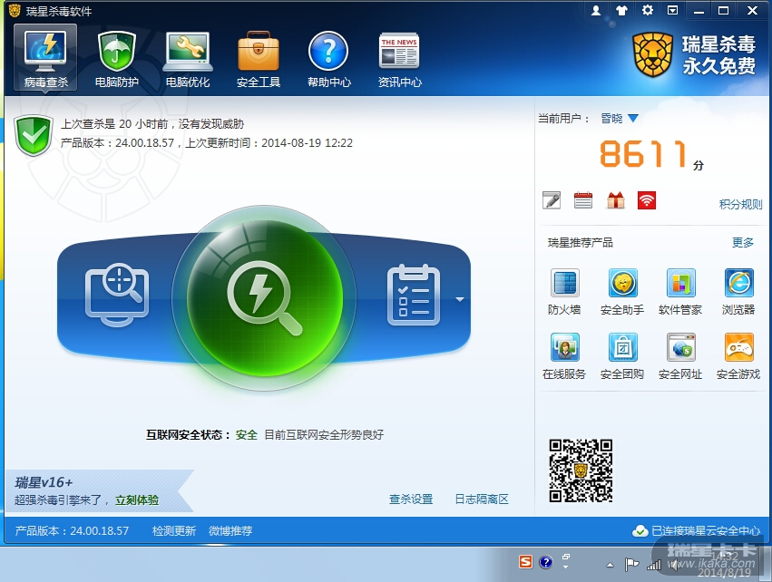The width and height of the screenshot is (772, 582).
Task: Open the skin shirt icon in title bar
Action: point(621,10)
